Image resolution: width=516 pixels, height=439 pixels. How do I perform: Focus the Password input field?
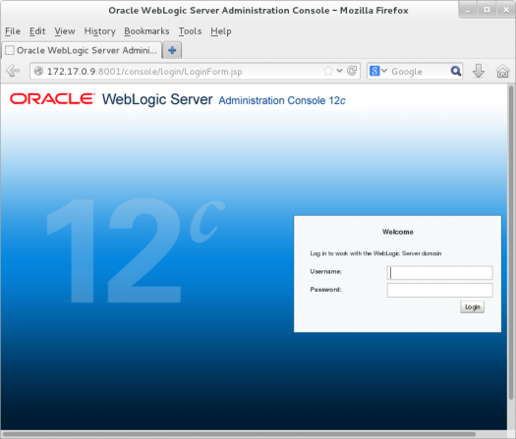(x=439, y=291)
